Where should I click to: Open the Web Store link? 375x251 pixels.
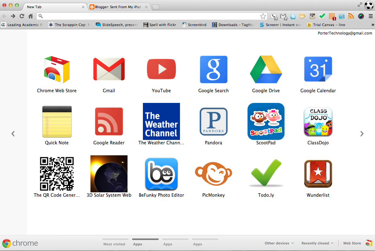point(357,243)
